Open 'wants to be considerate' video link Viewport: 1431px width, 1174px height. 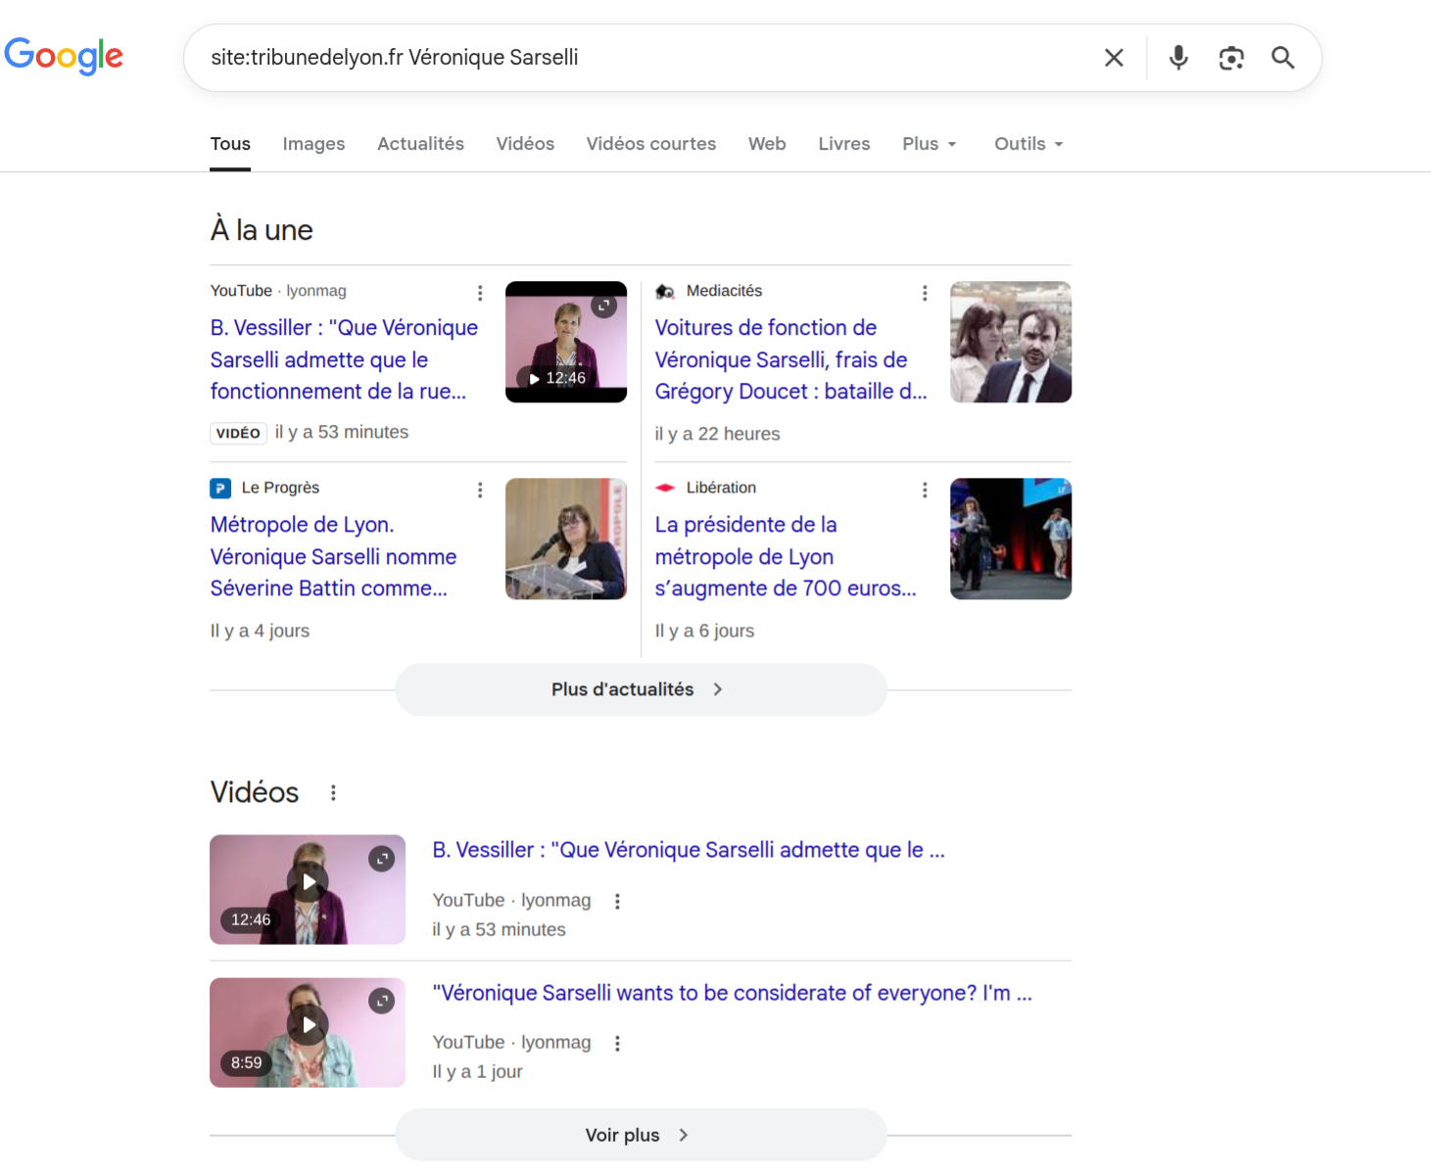click(732, 993)
